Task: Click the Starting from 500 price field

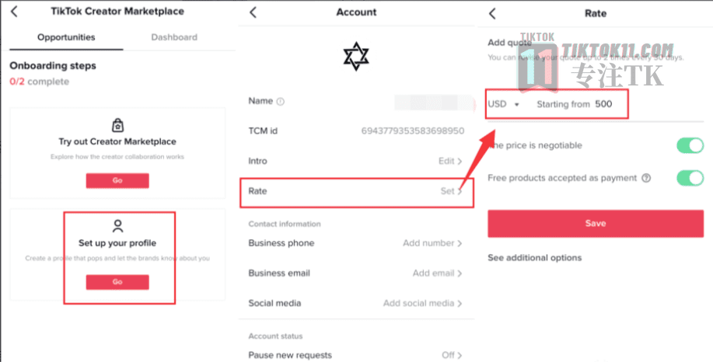Action: pyautogui.click(x=575, y=104)
